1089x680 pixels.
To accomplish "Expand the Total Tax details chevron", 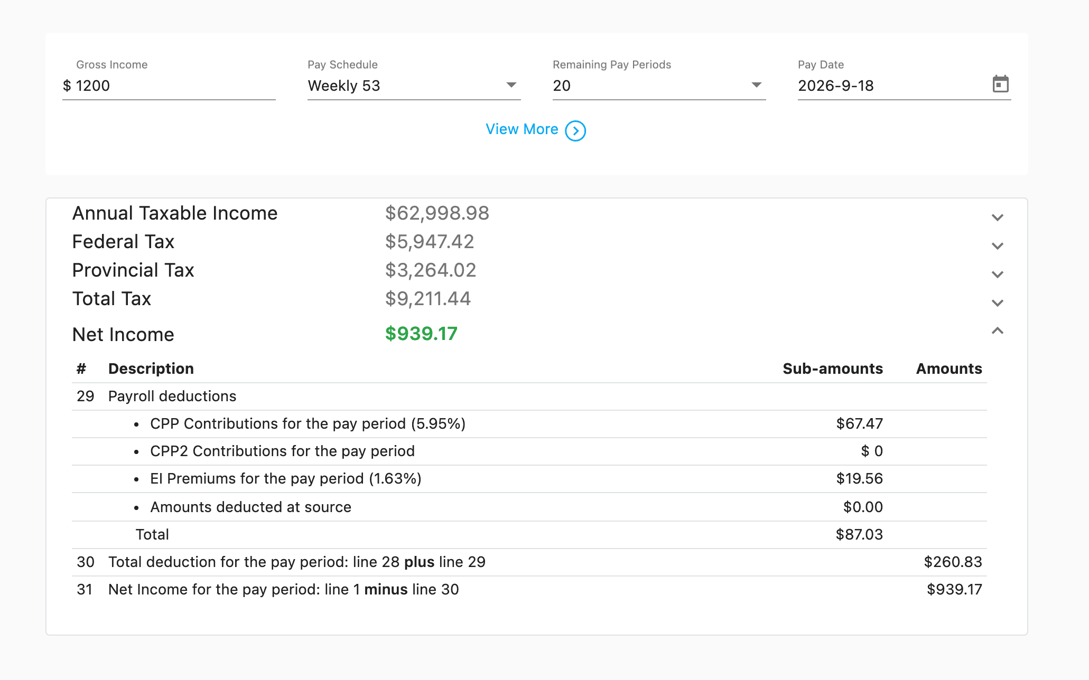I will [997, 303].
